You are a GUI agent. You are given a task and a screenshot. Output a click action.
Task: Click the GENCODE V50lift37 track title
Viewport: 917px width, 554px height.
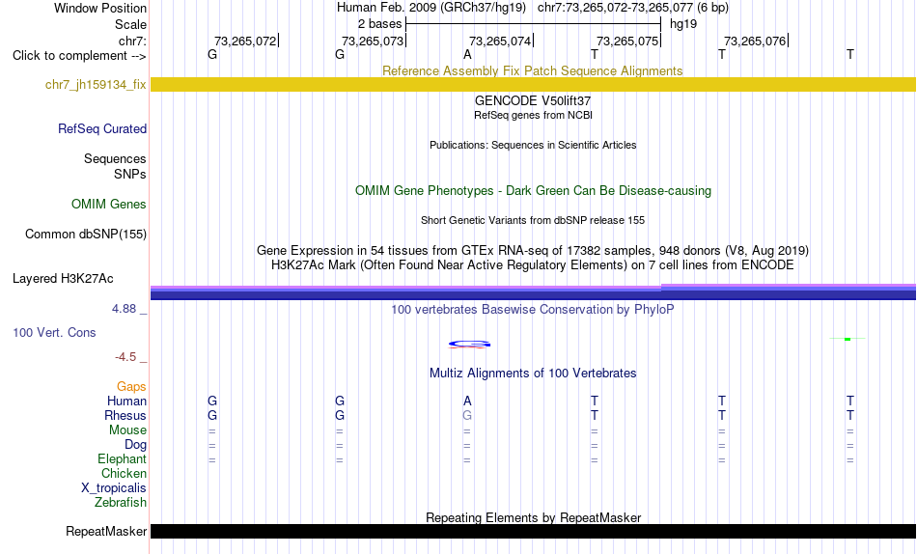[x=533, y=101]
